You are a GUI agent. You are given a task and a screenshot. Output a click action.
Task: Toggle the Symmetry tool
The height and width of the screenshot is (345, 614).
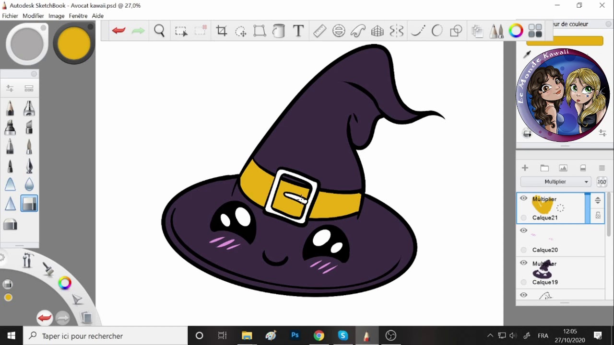pyautogui.click(x=397, y=31)
